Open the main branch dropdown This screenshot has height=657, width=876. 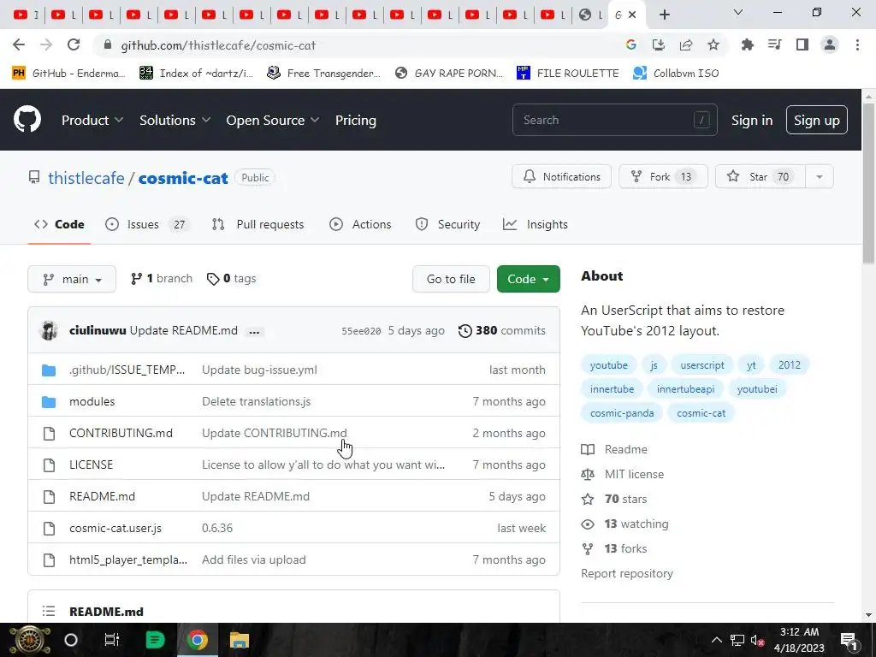pyautogui.click(x=72, y=279)
